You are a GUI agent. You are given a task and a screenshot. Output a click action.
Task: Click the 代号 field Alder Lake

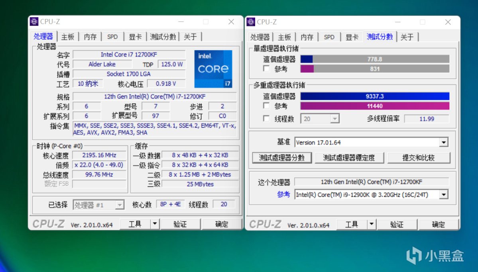click(102, 64)
